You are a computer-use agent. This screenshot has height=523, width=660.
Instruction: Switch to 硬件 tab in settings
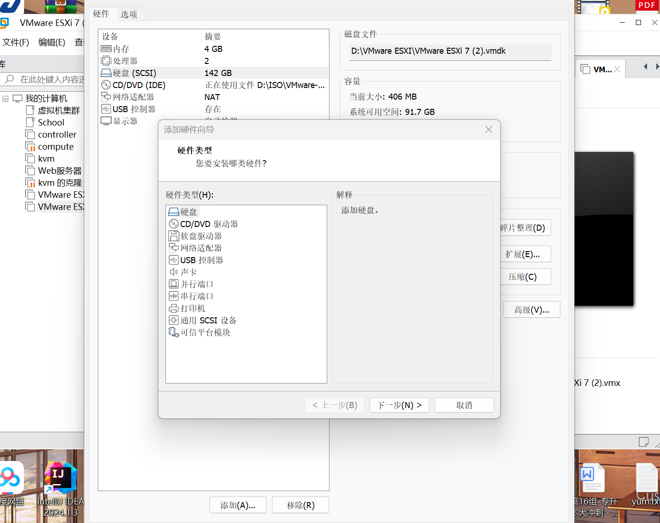[x=101, y=14]
